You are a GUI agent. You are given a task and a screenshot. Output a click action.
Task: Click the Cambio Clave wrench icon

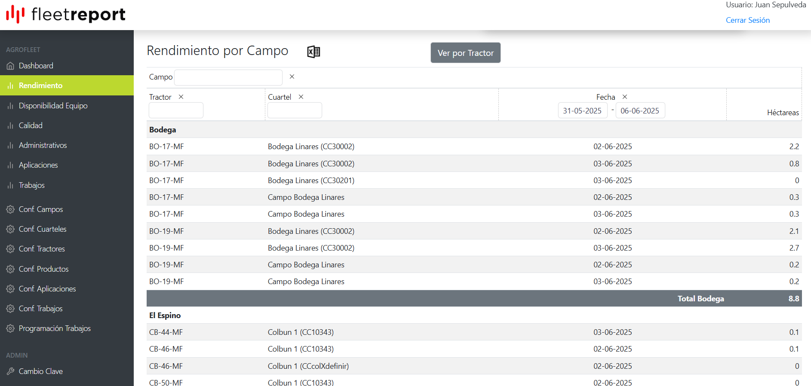click(x=10, y=371)
